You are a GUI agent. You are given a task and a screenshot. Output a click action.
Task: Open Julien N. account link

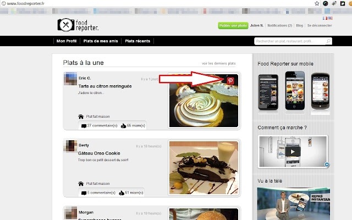[257, 26]
